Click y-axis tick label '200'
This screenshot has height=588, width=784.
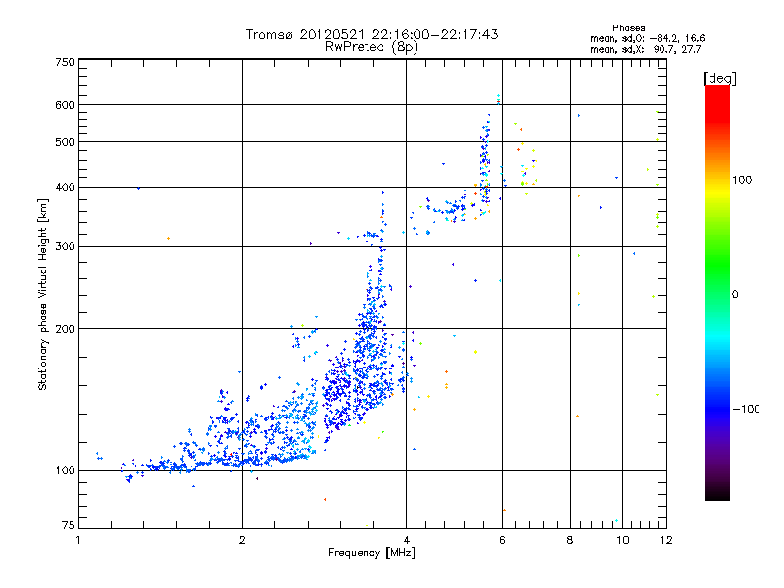pyautogui.click(x=66, y=329)
